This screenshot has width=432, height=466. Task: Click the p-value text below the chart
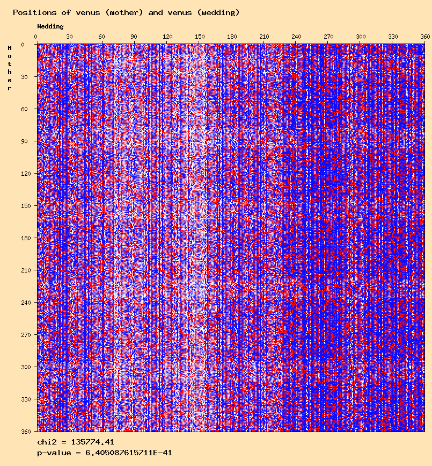pos(105,453)
